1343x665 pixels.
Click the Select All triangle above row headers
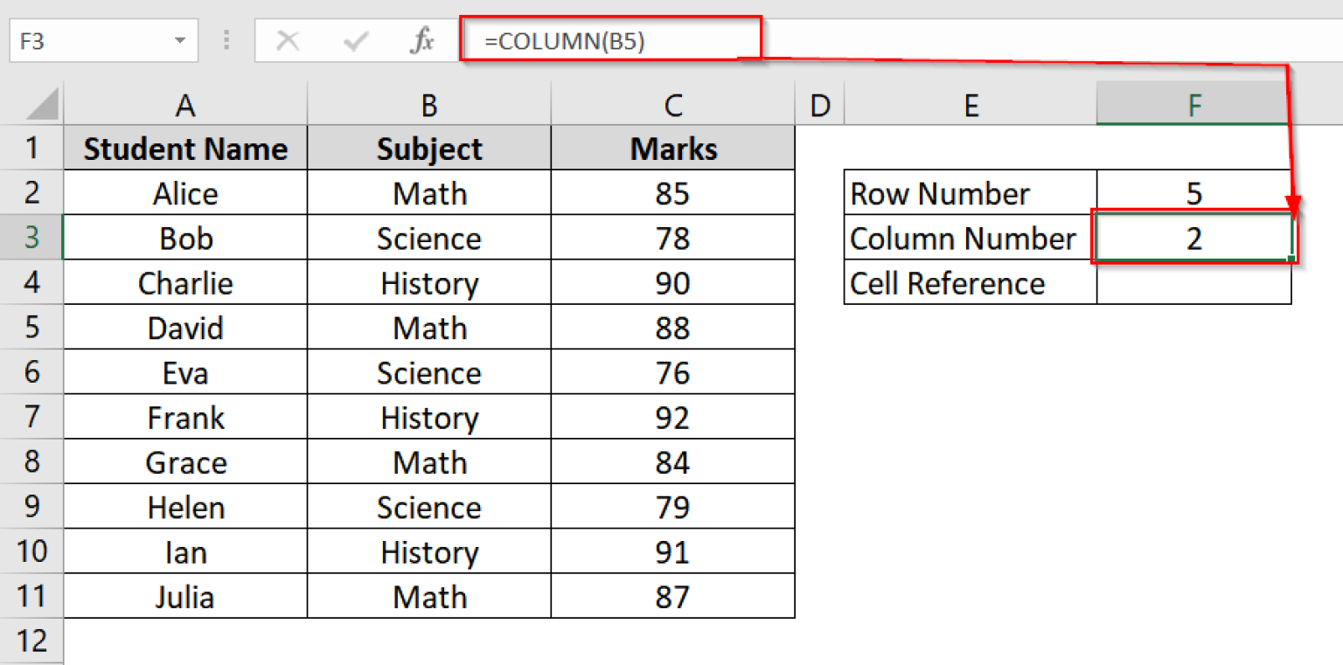[42, 104]
